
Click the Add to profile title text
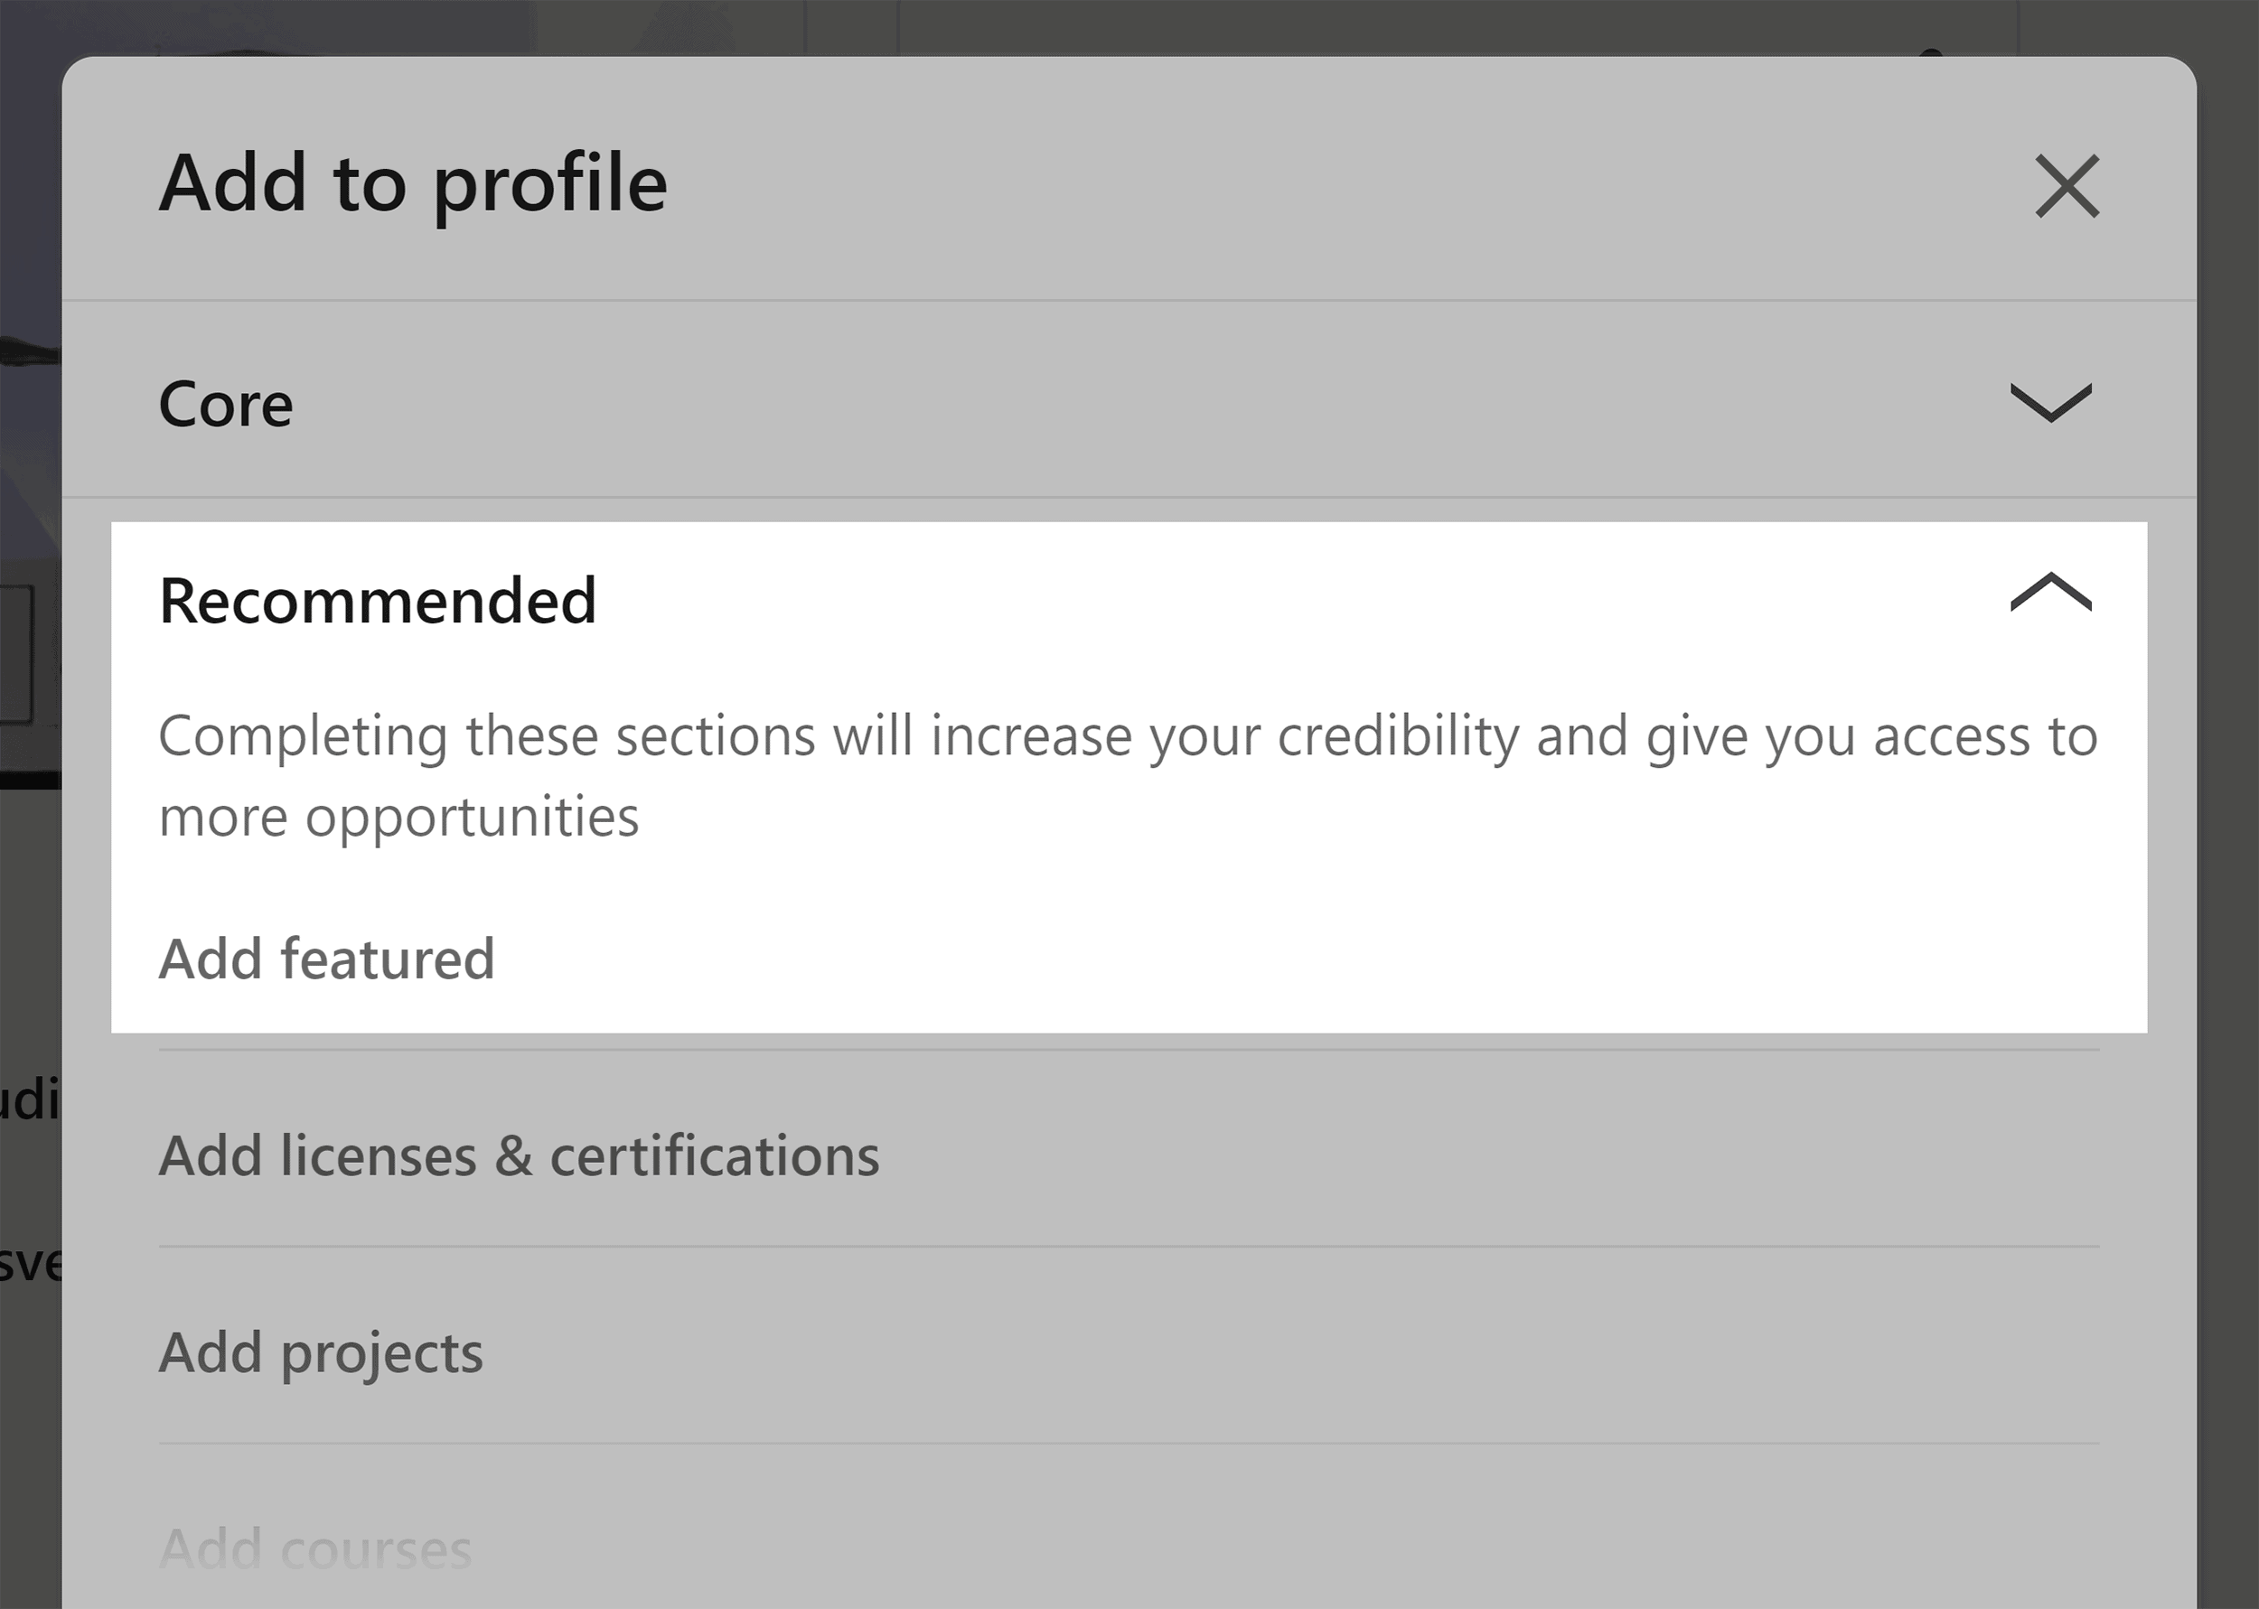[x=413, y=183]
